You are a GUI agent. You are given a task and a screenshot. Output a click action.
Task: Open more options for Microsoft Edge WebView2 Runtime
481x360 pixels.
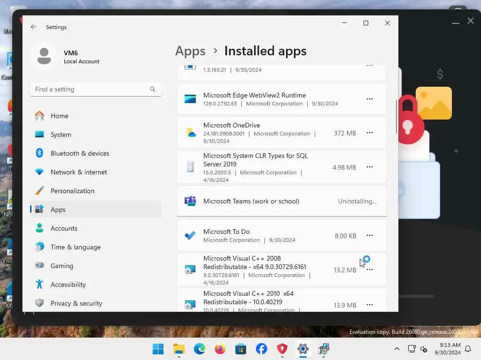click(x=370, y=99)
